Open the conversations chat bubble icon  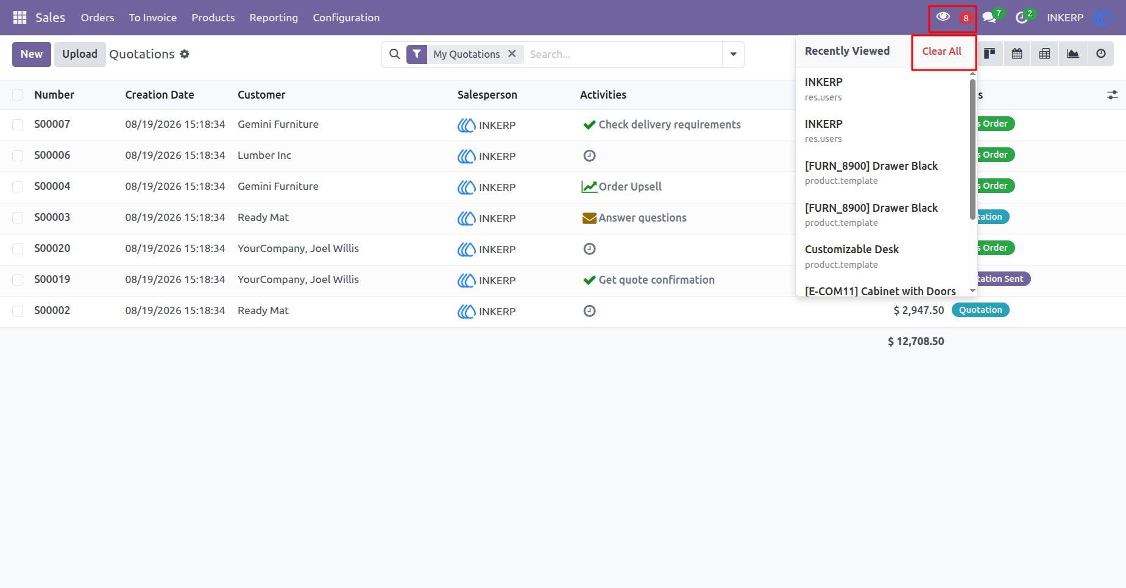click(990, 18)
